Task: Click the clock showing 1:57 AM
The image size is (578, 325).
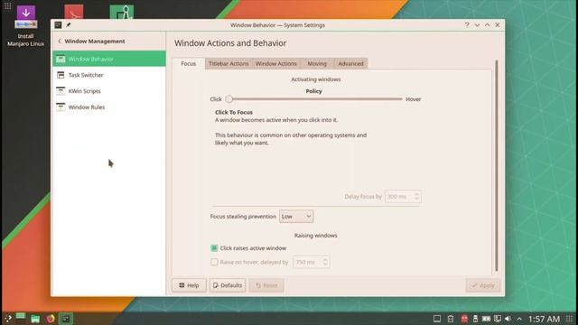Action: point(544,319)
